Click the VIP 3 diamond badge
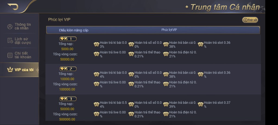 point(68,99)
